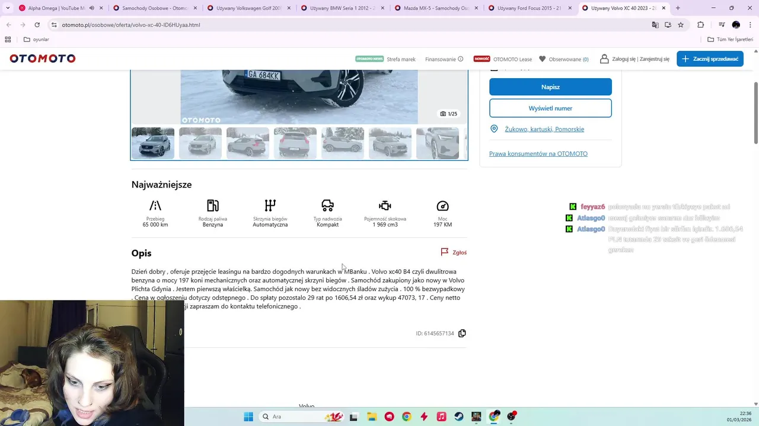This screenshot has height=426, width=759.
Task: Open the Finansowanie menu
Action: tap(444, 59)
